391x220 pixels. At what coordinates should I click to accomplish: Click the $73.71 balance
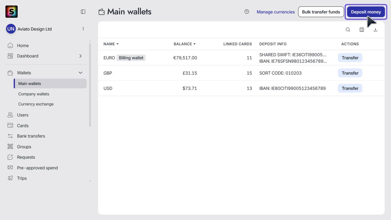(190, 88)
